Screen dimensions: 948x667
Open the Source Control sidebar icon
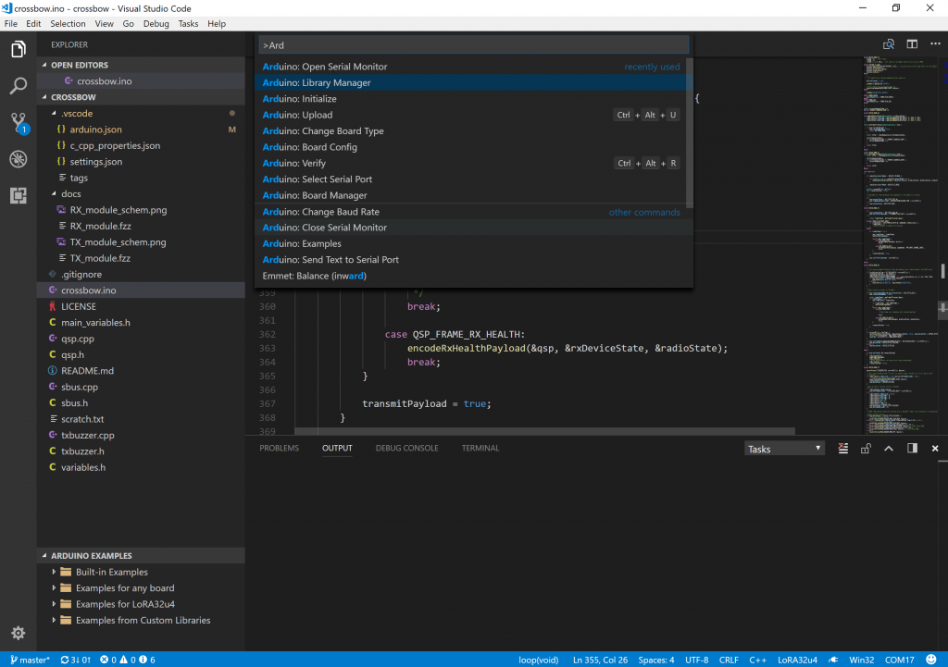pyautogui.click(x=19, y=122)
